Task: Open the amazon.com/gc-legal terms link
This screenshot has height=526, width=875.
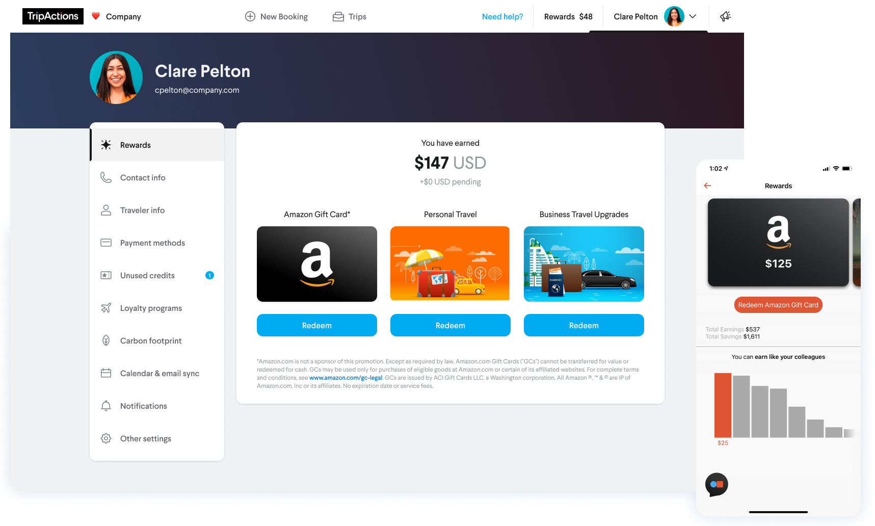Action: [346, 378]
